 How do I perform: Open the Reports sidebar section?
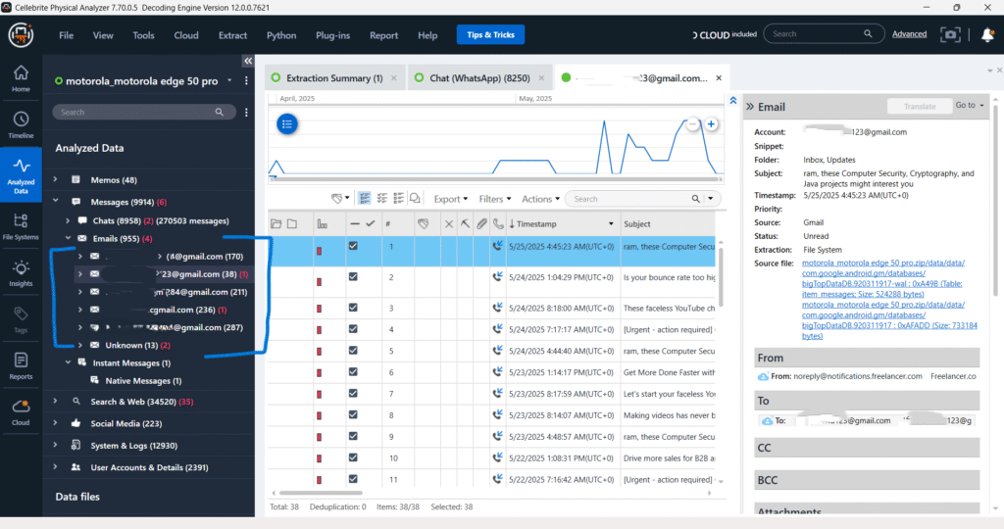tap(21, 365)
